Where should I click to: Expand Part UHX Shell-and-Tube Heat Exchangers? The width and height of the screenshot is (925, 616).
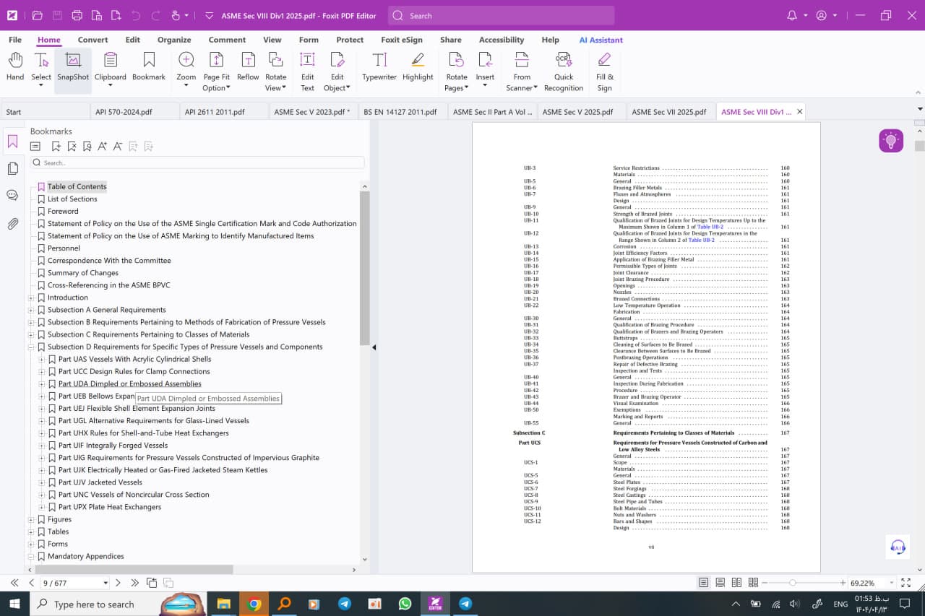coord(42,433)
